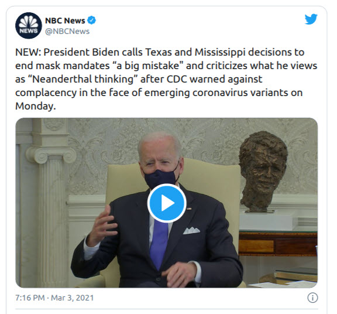This screenshot has height=314, width=337.
Task: Open the 7:16 PM timestamp link
Action: click(30, 298)
